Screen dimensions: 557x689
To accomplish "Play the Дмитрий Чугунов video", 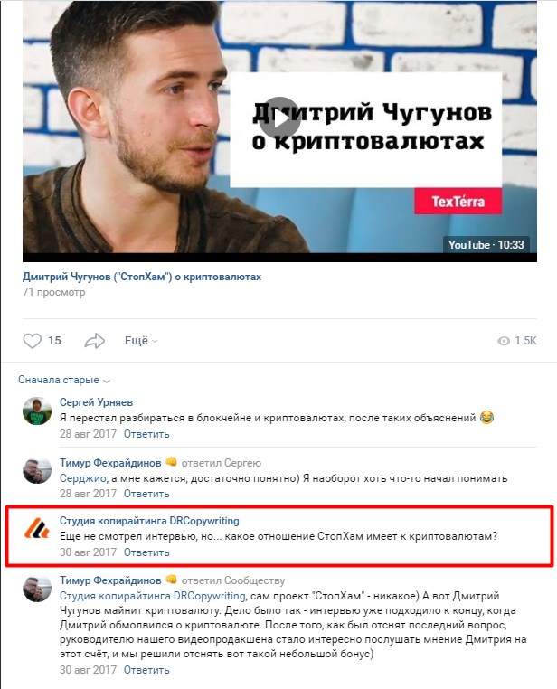I will [278, 118].
